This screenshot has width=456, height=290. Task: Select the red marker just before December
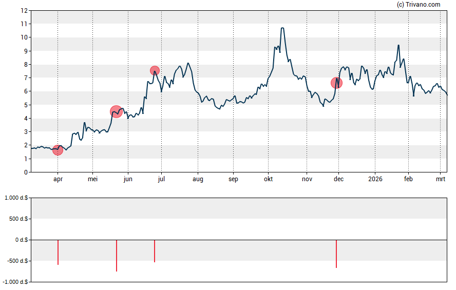336,82
